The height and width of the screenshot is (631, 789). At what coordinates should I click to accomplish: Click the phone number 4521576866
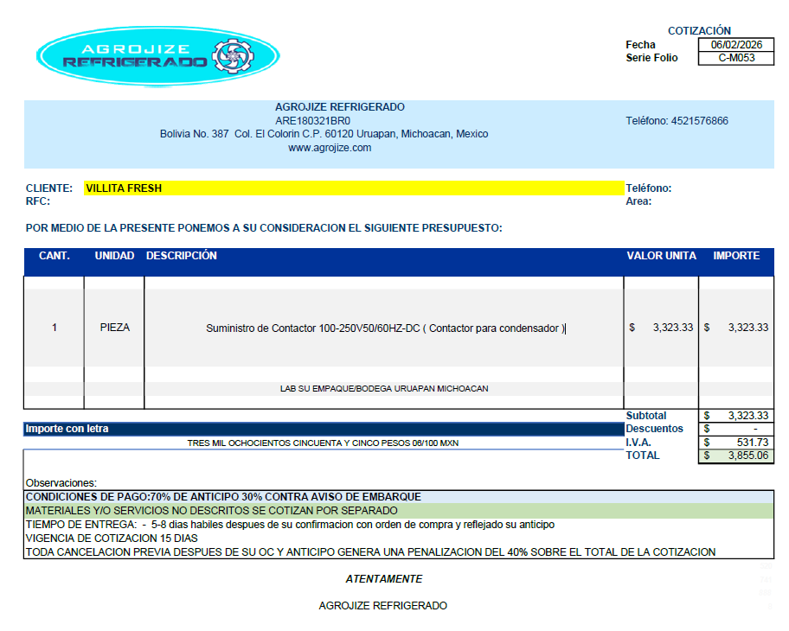point(699,121)
